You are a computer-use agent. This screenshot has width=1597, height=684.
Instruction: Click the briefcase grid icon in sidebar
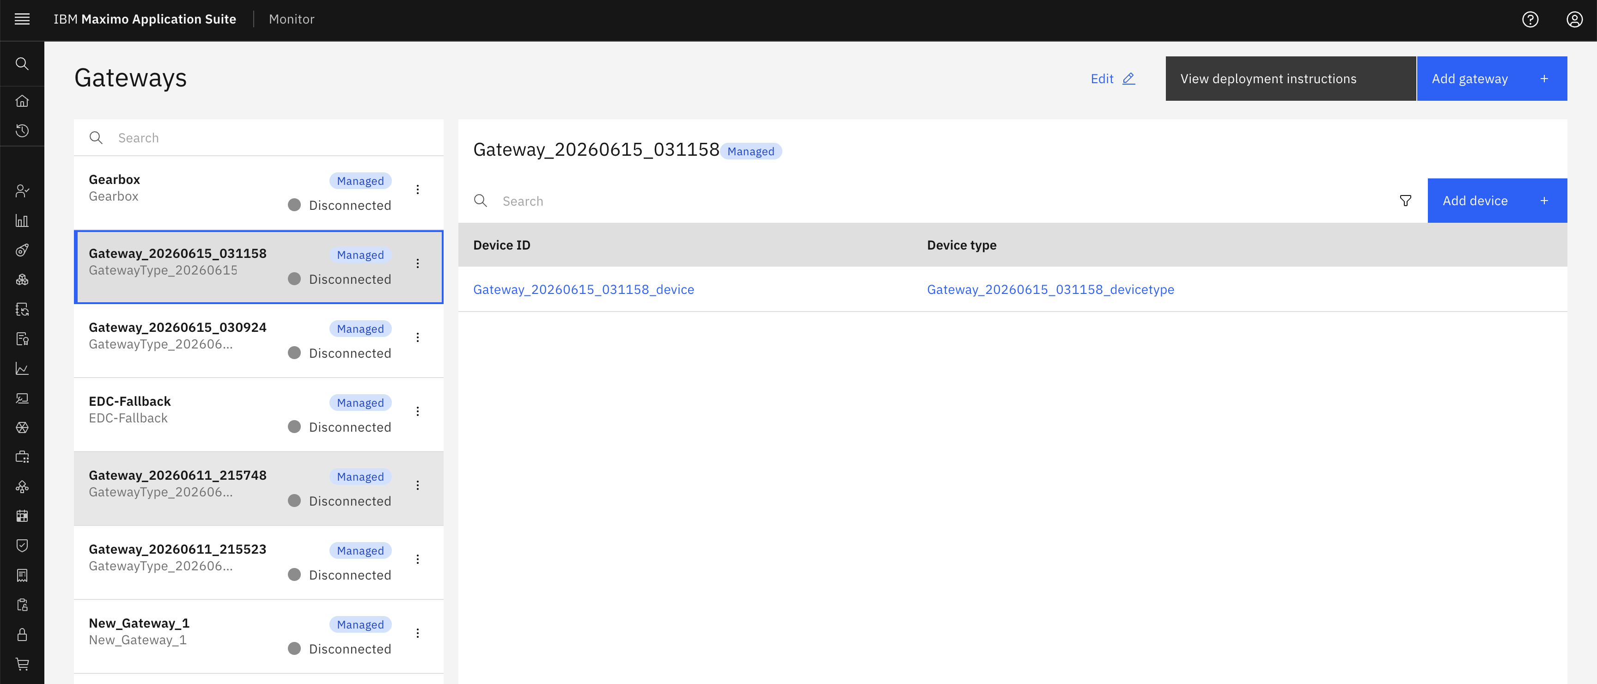coord(22,457)
